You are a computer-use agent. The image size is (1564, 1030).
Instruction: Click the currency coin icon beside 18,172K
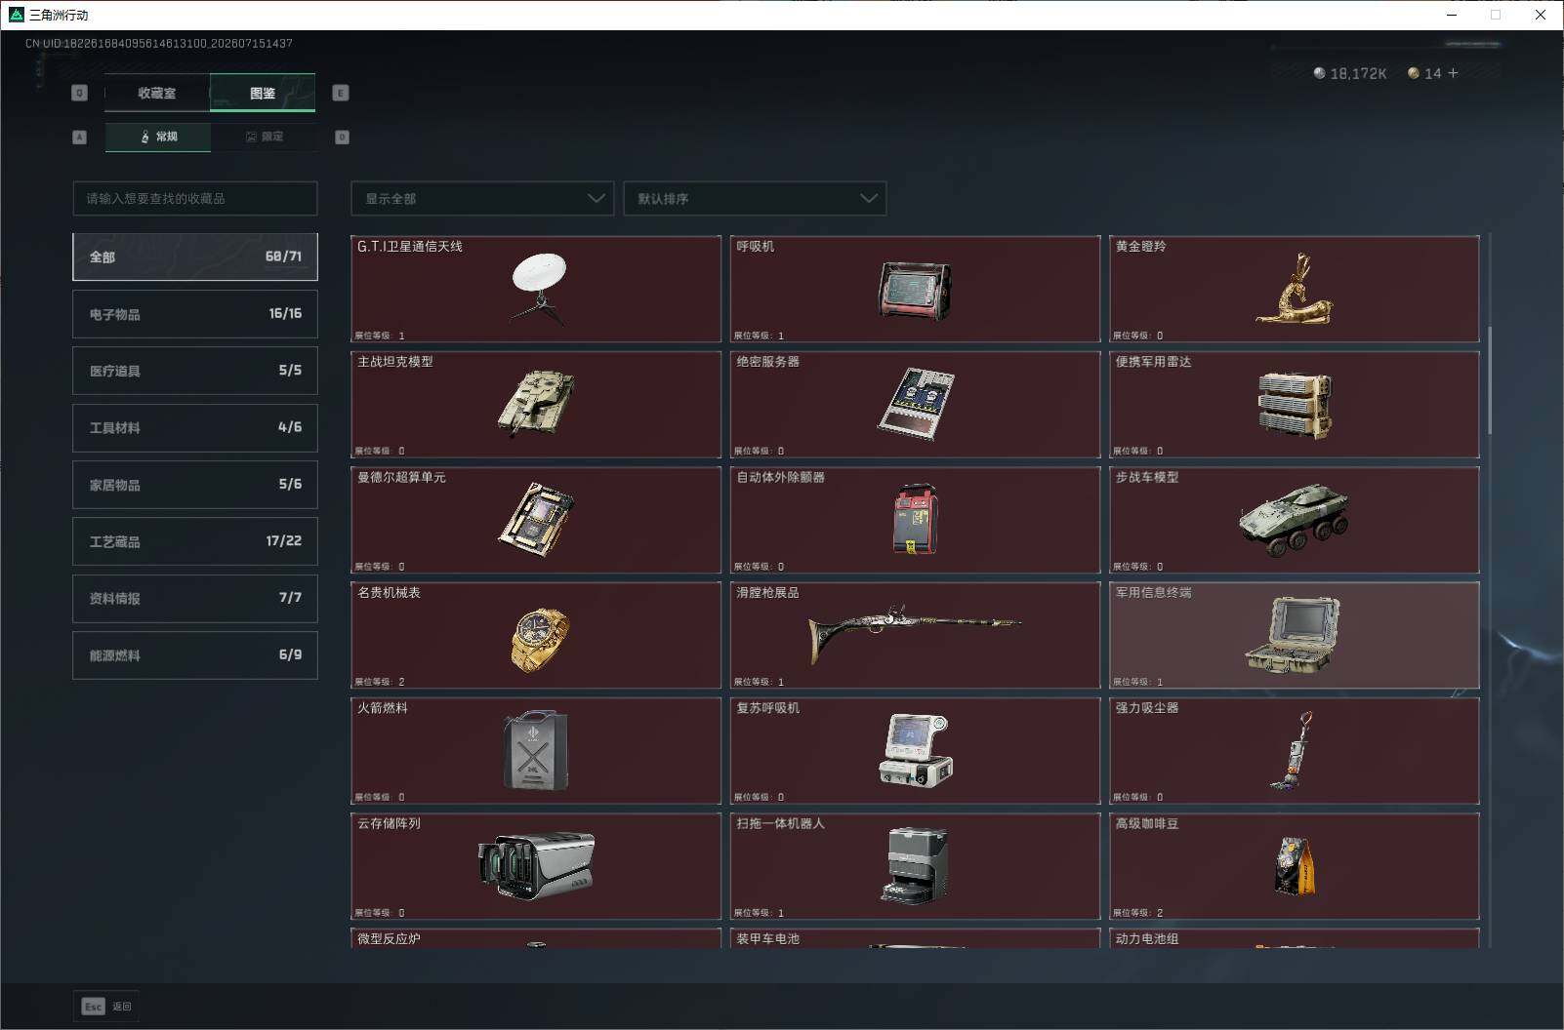click(1319, 73)
